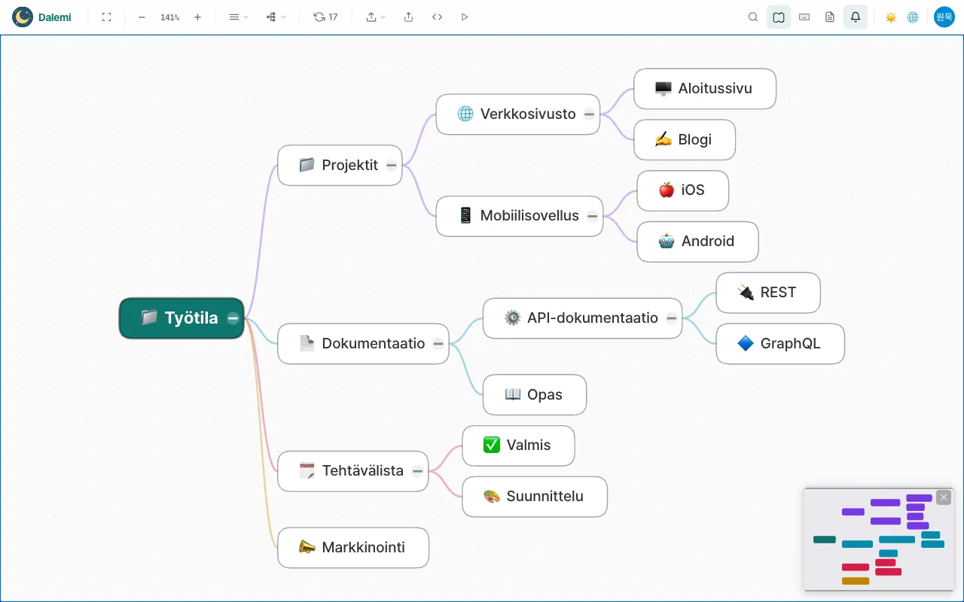964x602 pixels.
Task: Select the Markkinointi node
Action: click(x=353, y=548)
